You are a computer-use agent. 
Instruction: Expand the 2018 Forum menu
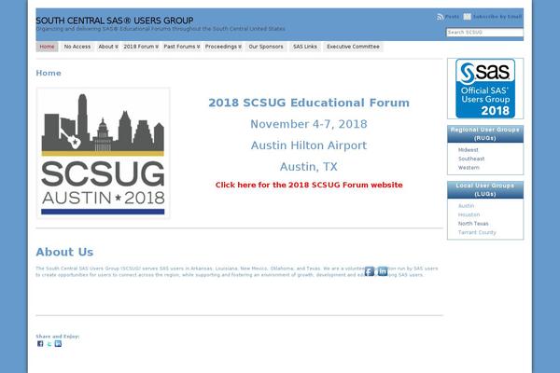point(141,47)
